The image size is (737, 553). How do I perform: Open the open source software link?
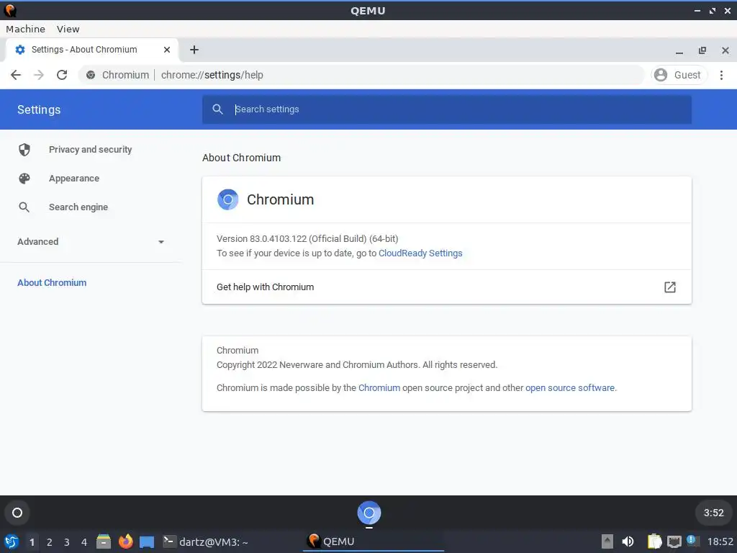coord(570,388)
